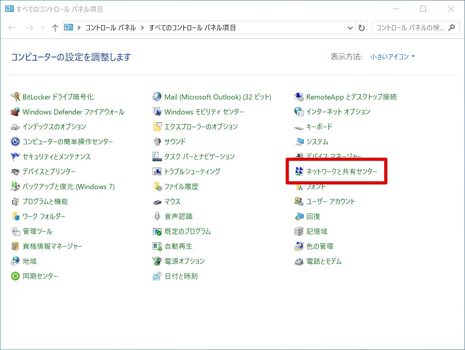Click the 管理ツール icon
The height and width of the screenshot is (350, 465).
tap(15, 231)
